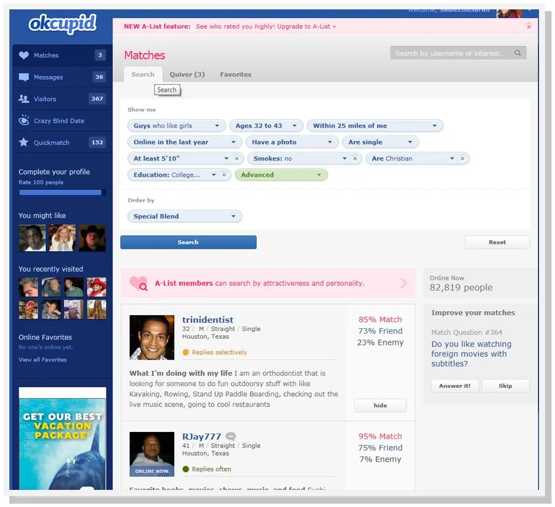
Task: Click message bubble icon beside RJay777
Action: click(231, 436)
